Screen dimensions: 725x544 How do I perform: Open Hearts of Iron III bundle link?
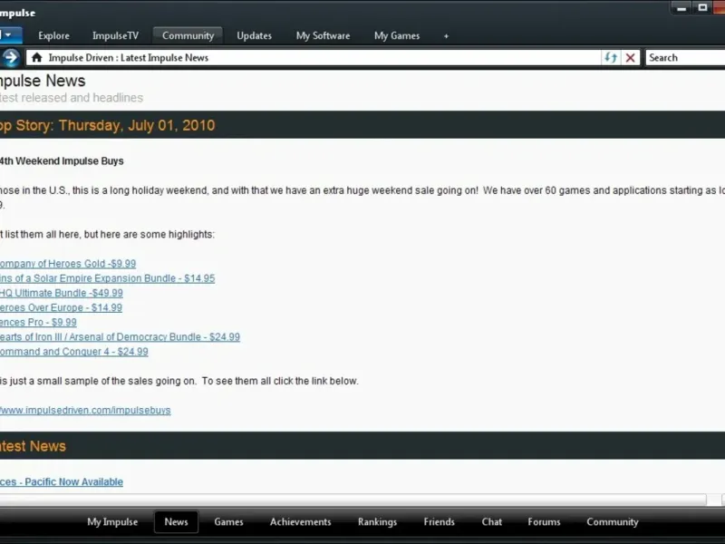pyautogui.click(x=120, y=337)
